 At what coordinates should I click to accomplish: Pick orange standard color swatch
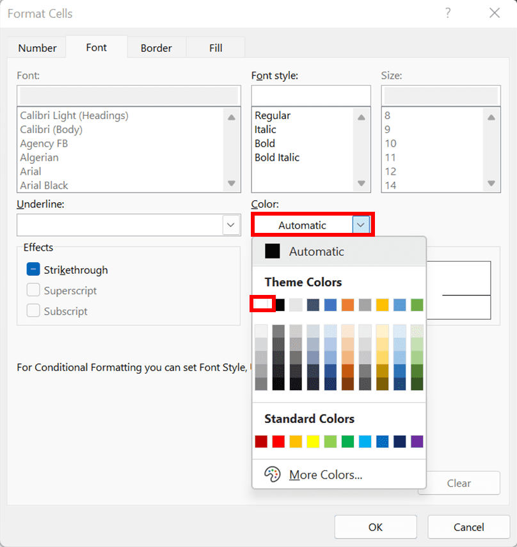click(x=296, y=441)
